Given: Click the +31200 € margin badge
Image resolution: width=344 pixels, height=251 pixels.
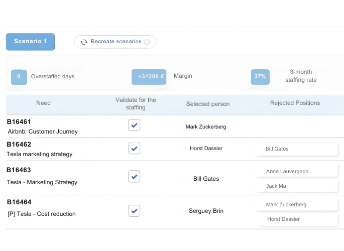Looking at the screenshot, I should point(149,77).
